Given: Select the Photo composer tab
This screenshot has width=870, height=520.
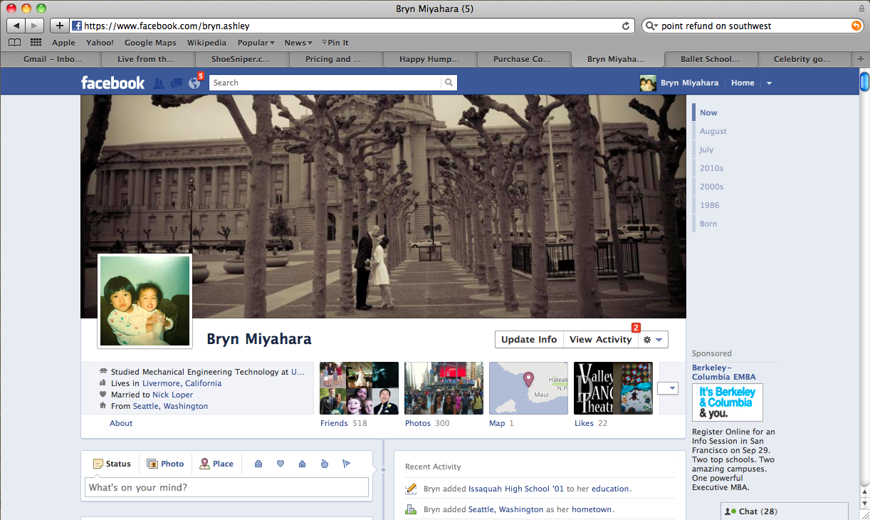Looking at the screenshot, I should [x=165, y=464].
